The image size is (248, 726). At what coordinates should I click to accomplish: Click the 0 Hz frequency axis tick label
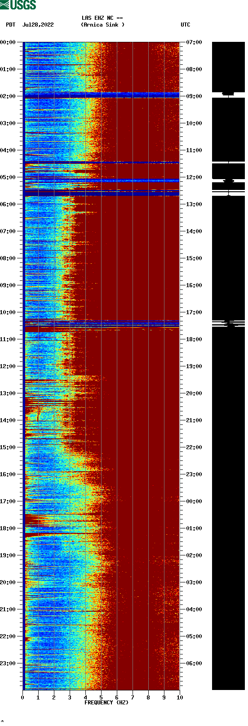(x=22, y=698)
